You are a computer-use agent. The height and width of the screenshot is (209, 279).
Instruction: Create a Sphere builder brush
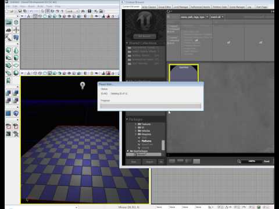point(16,73)
